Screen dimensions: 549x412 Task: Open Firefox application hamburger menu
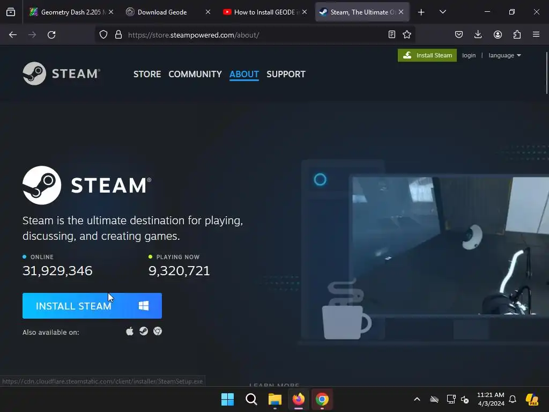[536, 34]
